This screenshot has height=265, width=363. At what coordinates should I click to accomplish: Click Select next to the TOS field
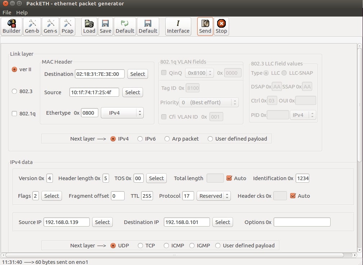[156, 178]
